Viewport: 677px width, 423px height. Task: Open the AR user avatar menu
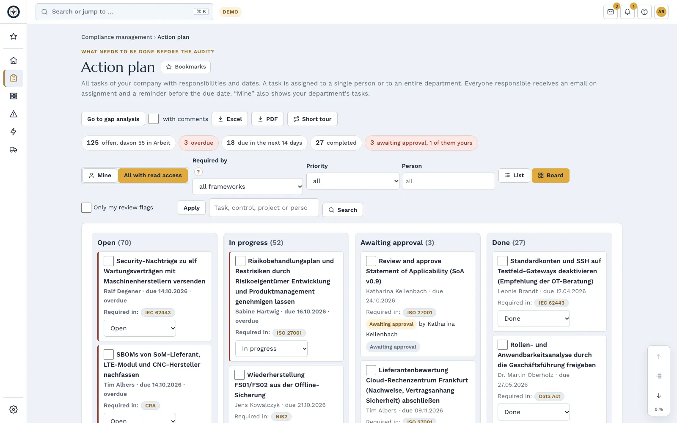pos(661,12)
